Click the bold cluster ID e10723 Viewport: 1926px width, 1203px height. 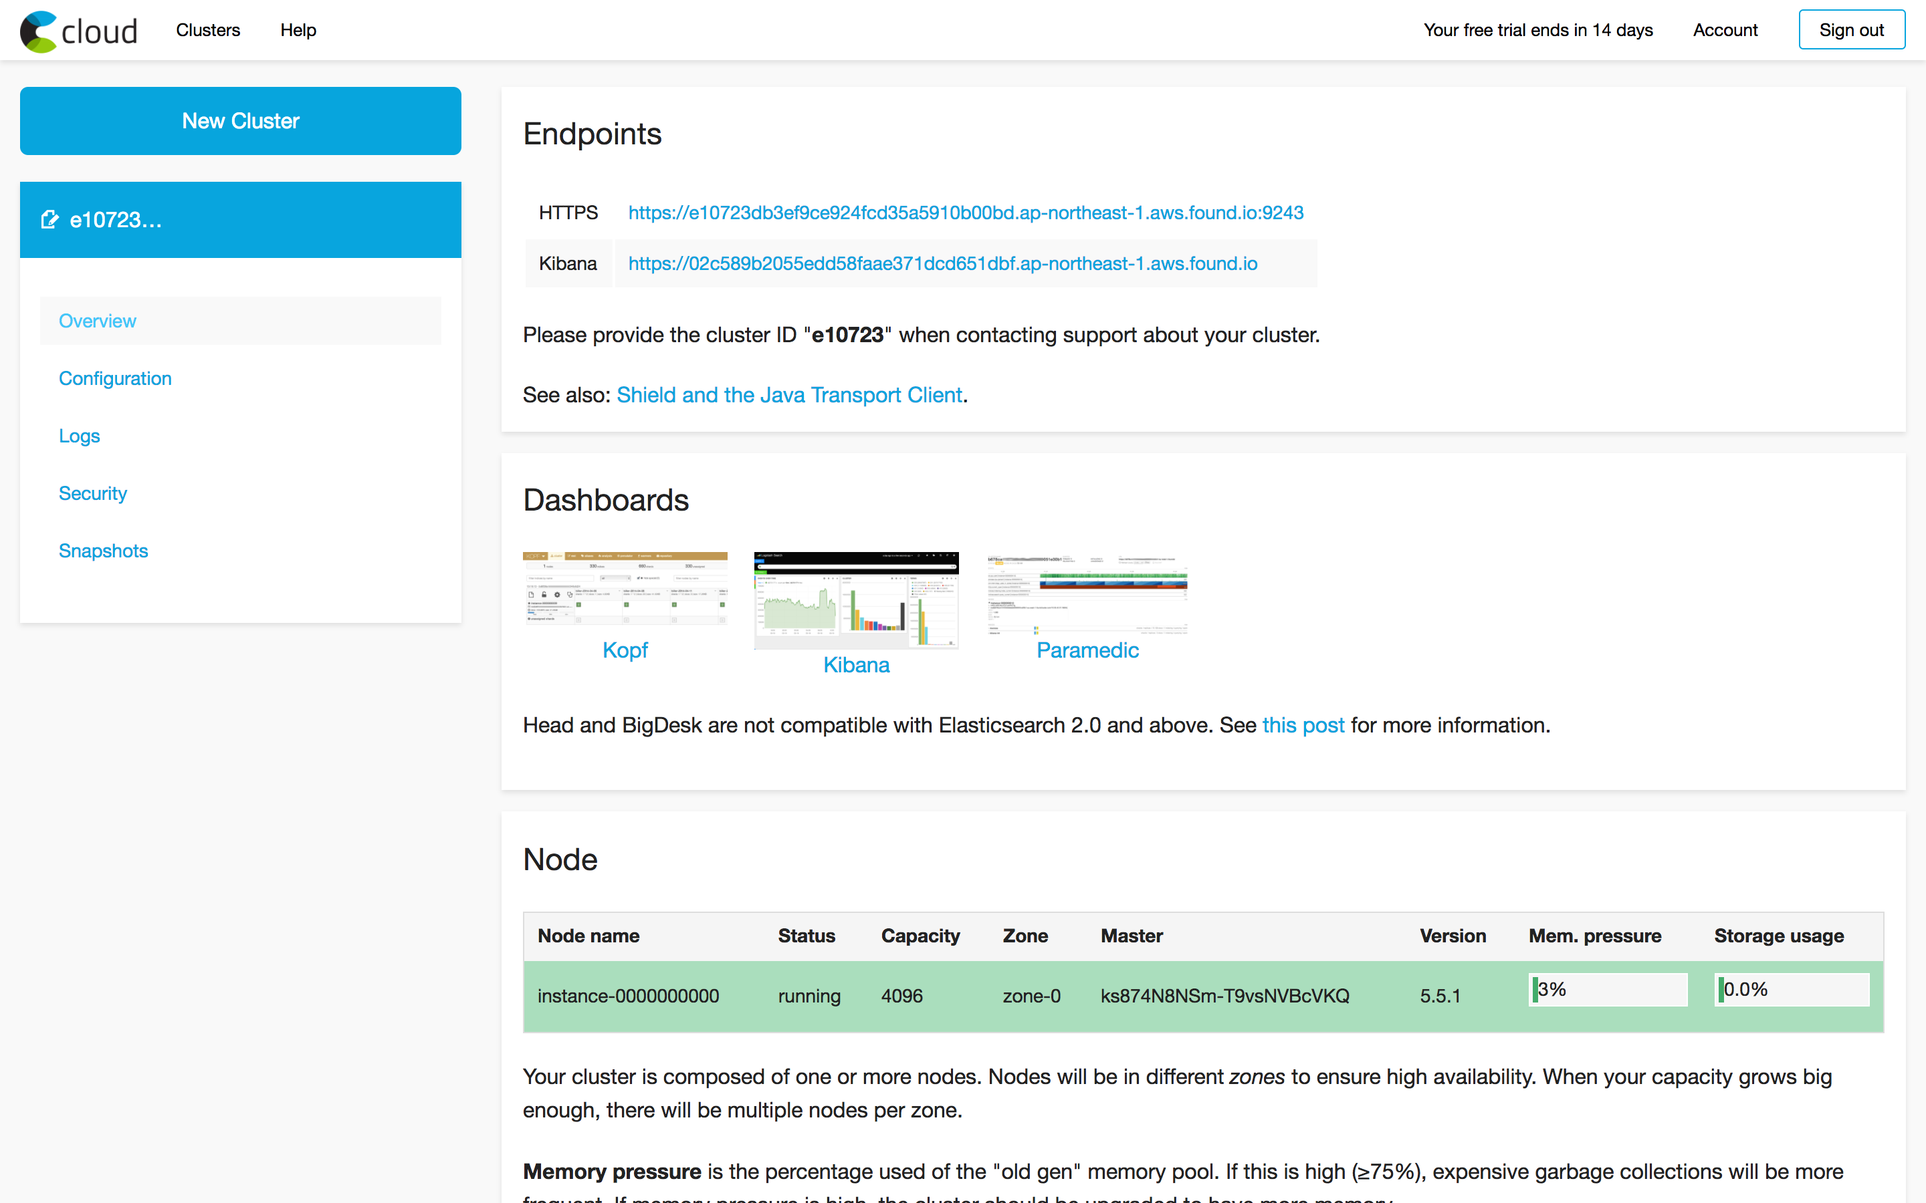point(847,335)
